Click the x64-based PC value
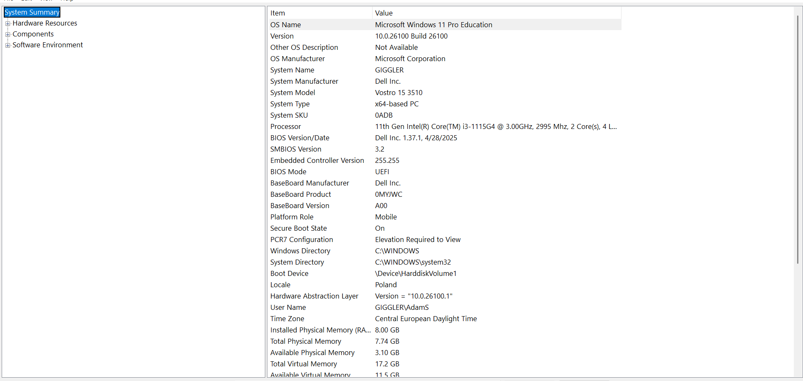This screenshot has width=803, height=381. 397,104
